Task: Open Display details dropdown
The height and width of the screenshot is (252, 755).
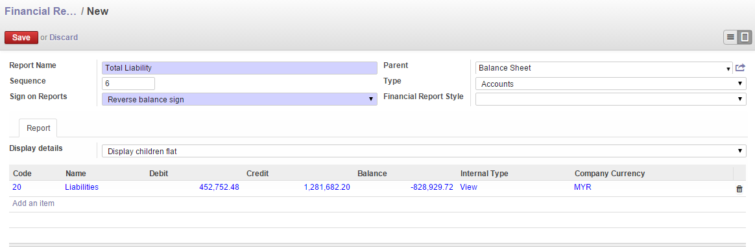Action: [x=424, y=151]
